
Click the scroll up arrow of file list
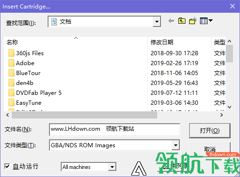(x=229, y=41)
